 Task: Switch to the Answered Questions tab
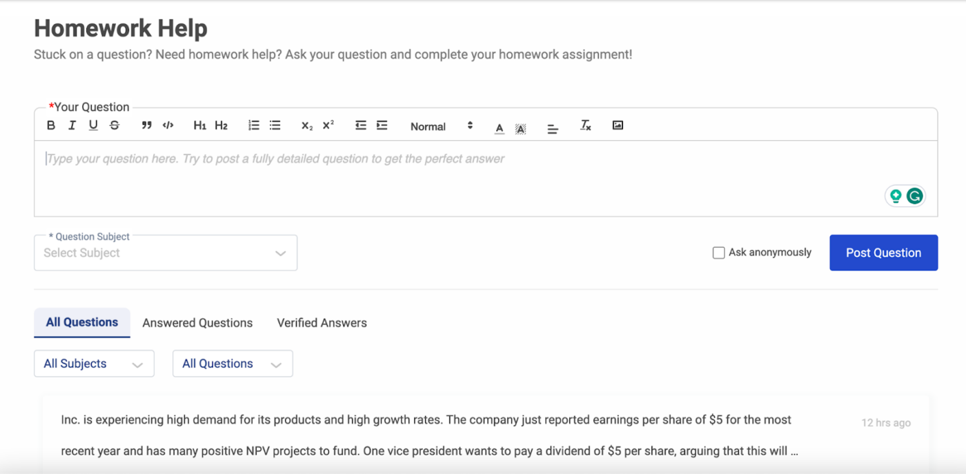197,323
